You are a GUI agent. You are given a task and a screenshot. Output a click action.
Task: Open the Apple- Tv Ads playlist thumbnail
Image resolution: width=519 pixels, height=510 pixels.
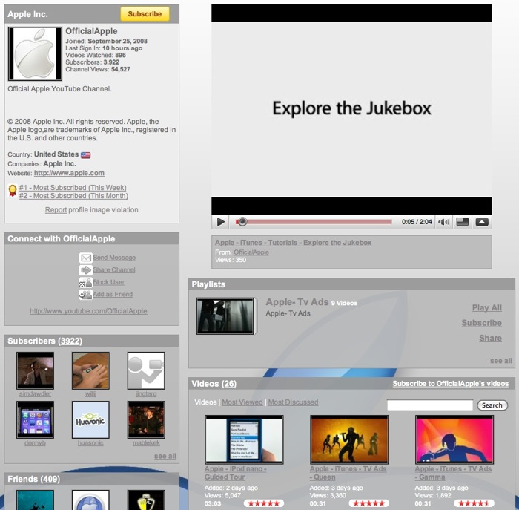pyautogui.click(x=225, y=316)
